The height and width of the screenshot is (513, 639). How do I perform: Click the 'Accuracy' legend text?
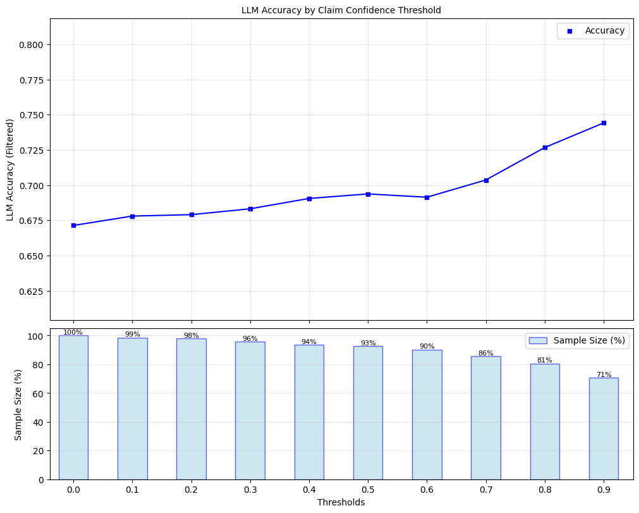[604, 30]
